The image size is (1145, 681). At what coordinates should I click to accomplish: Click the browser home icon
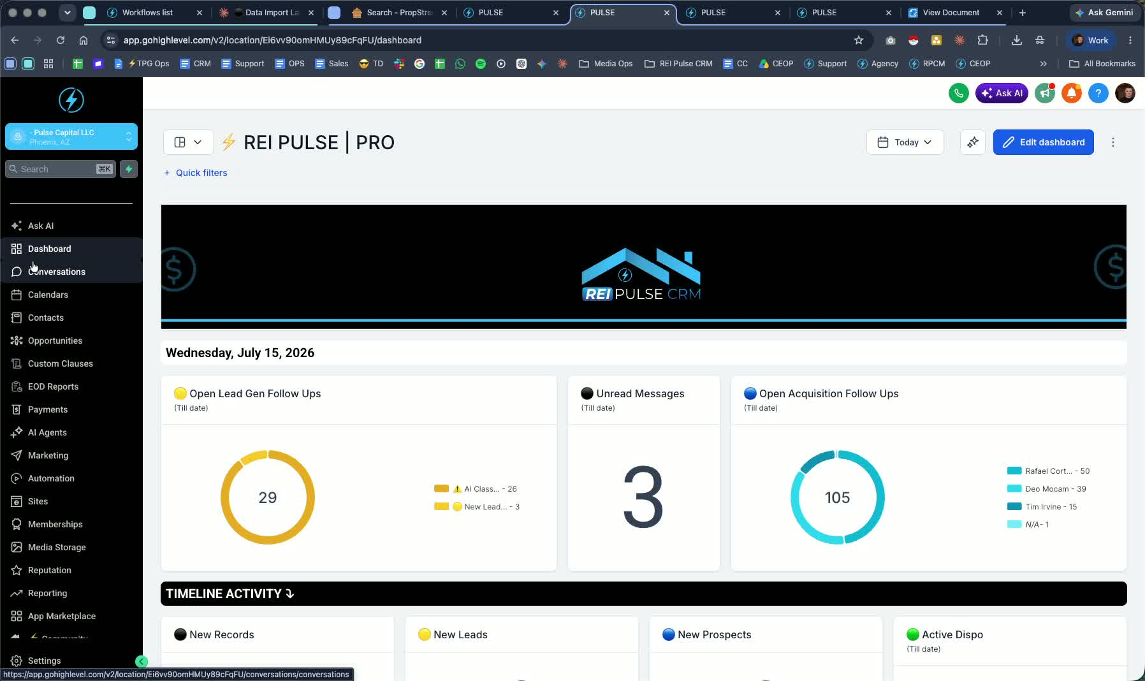[x=84, y=40]
